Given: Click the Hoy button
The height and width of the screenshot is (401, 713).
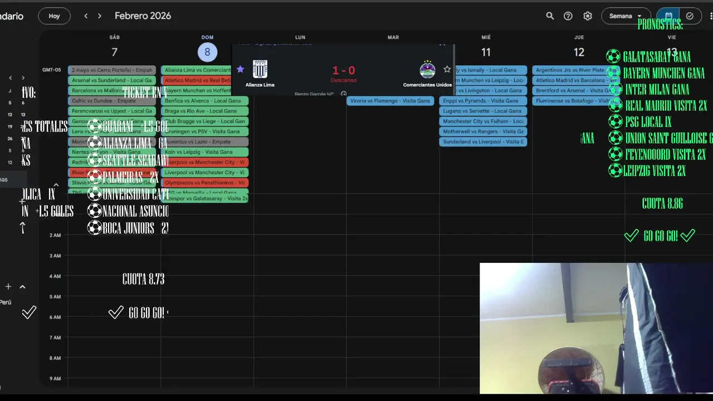Looking at the screenshot, I should (x=54, y=16).
